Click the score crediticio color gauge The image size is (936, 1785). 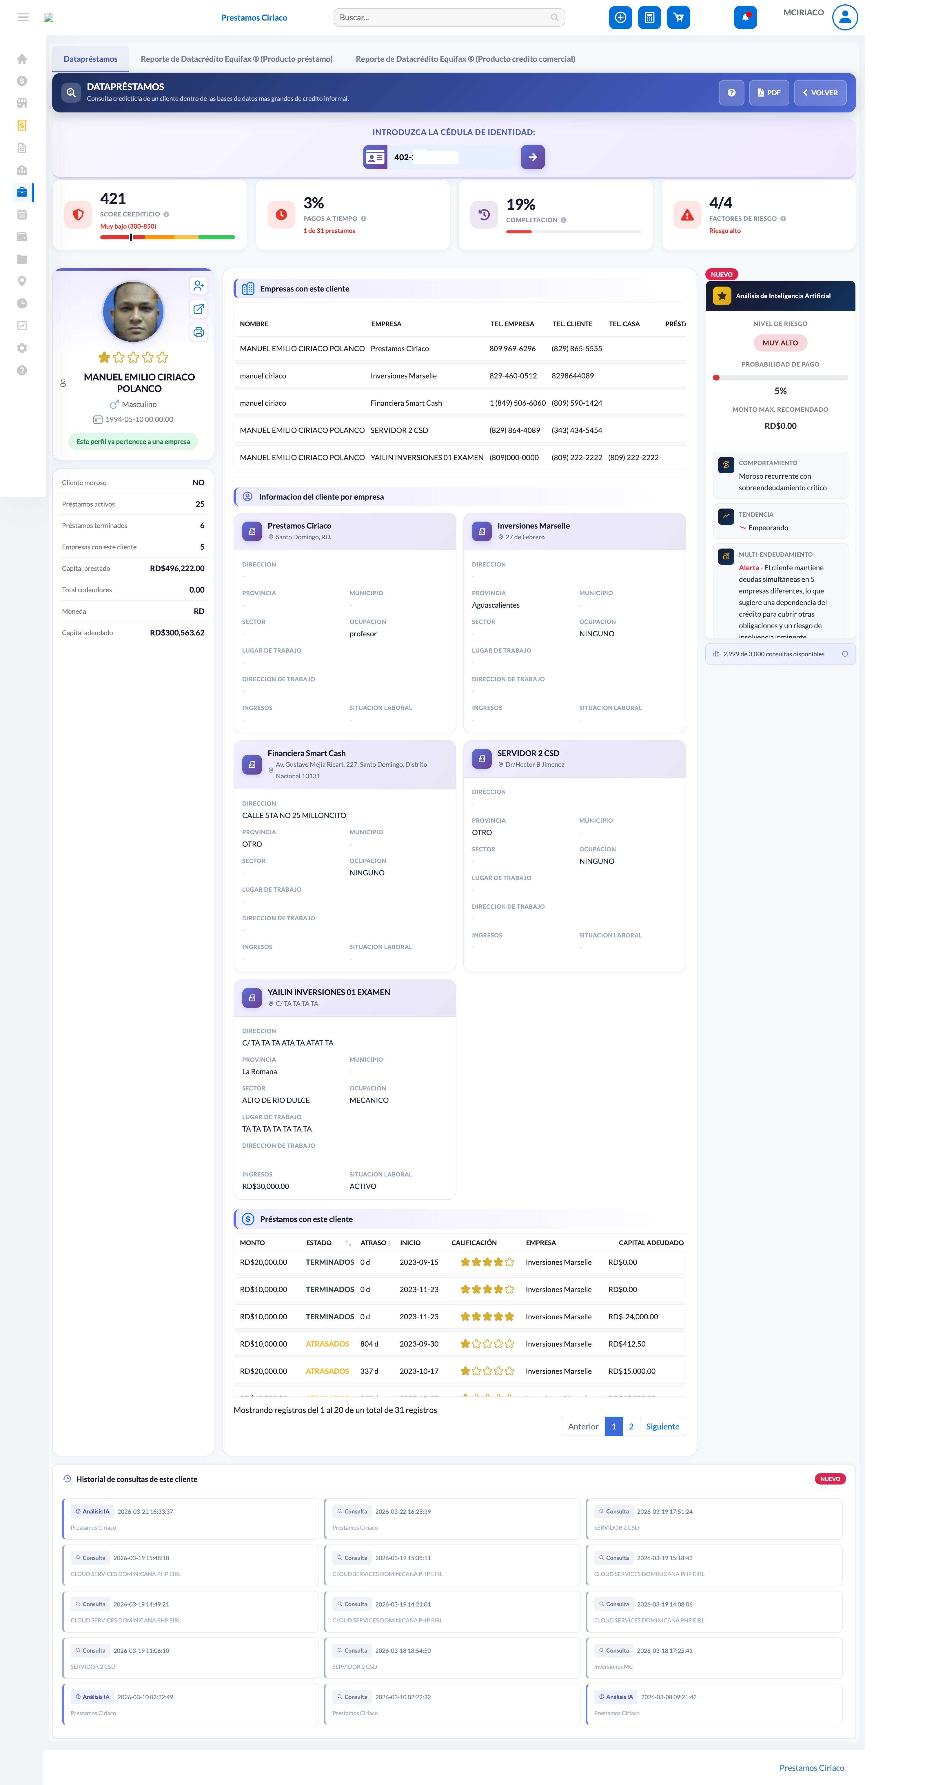(168, 237)
